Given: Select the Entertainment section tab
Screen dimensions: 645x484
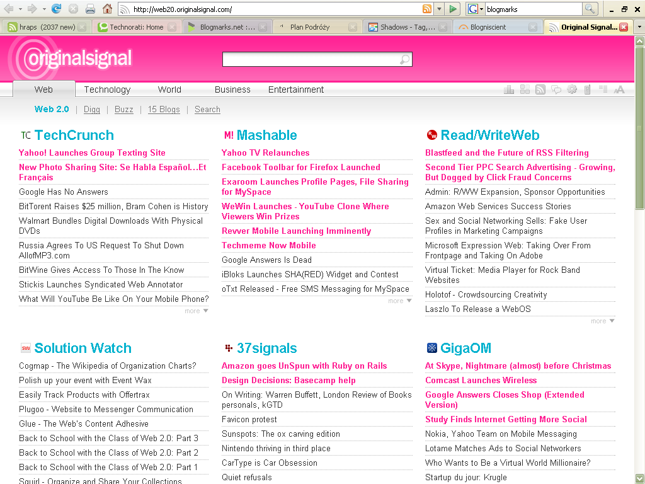Looking at the screenshot, I should [x=296, y=89].
